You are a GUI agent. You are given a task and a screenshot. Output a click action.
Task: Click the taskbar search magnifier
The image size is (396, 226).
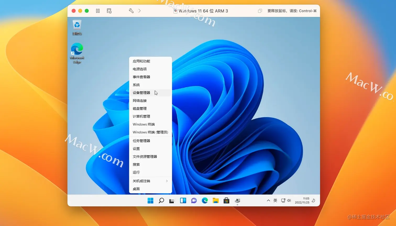[161, 201]
